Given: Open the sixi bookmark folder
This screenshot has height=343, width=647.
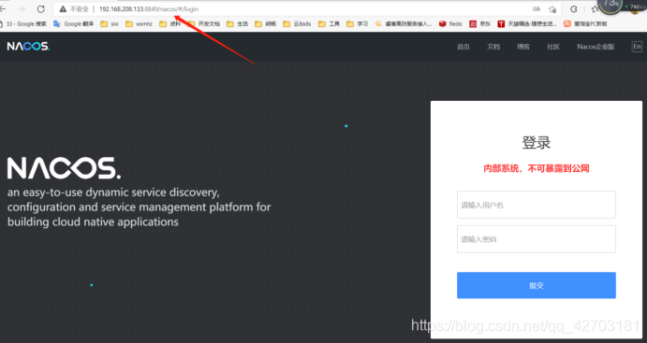Looking at the screenshot, I should pyautogui.click(x=110, y=24).
